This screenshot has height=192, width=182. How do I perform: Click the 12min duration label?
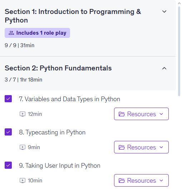click(35, 114)
